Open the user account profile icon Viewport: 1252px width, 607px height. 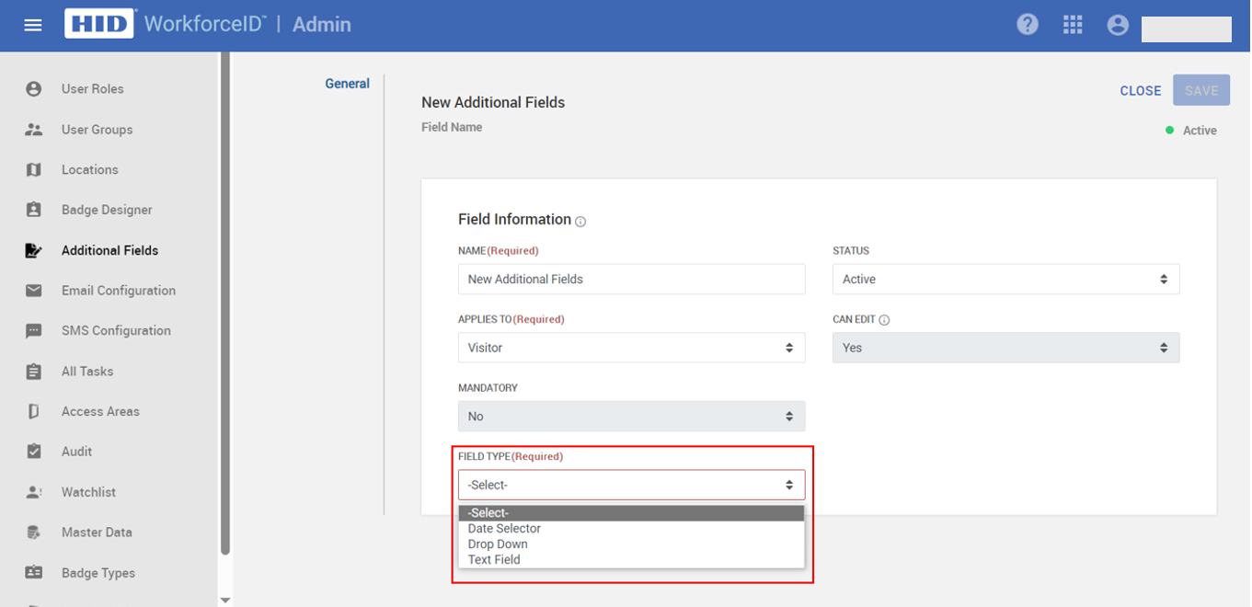click(1118, 25)
